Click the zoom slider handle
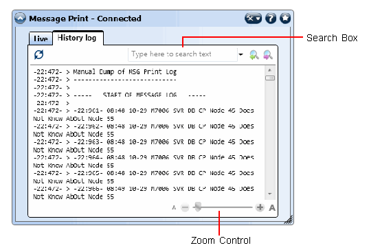 pos(198,207)
